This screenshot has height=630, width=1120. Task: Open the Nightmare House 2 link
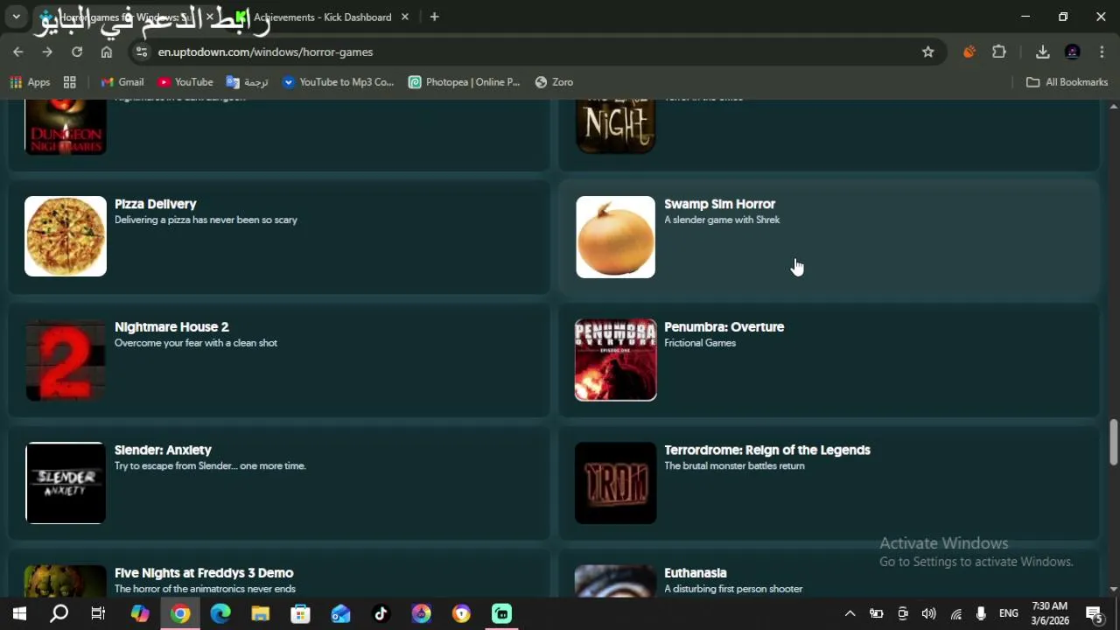tap(171, 327)
